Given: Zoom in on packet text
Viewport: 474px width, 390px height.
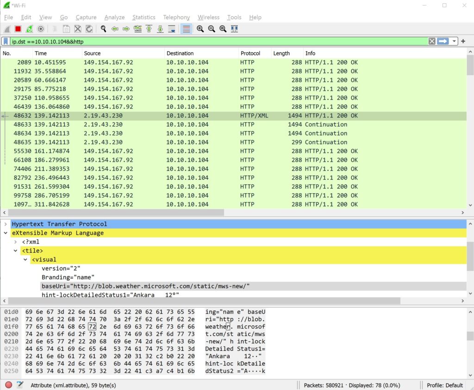Looking at the screenshot, I should click(x=200, y=29).
